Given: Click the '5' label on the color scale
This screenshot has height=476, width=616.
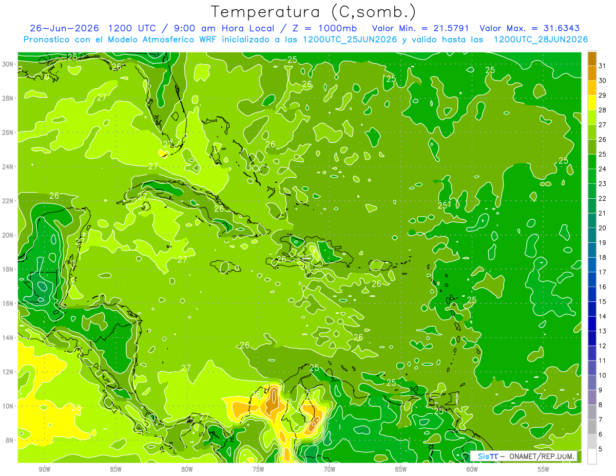Looking at the screenshot, I should tap(601, 449).
